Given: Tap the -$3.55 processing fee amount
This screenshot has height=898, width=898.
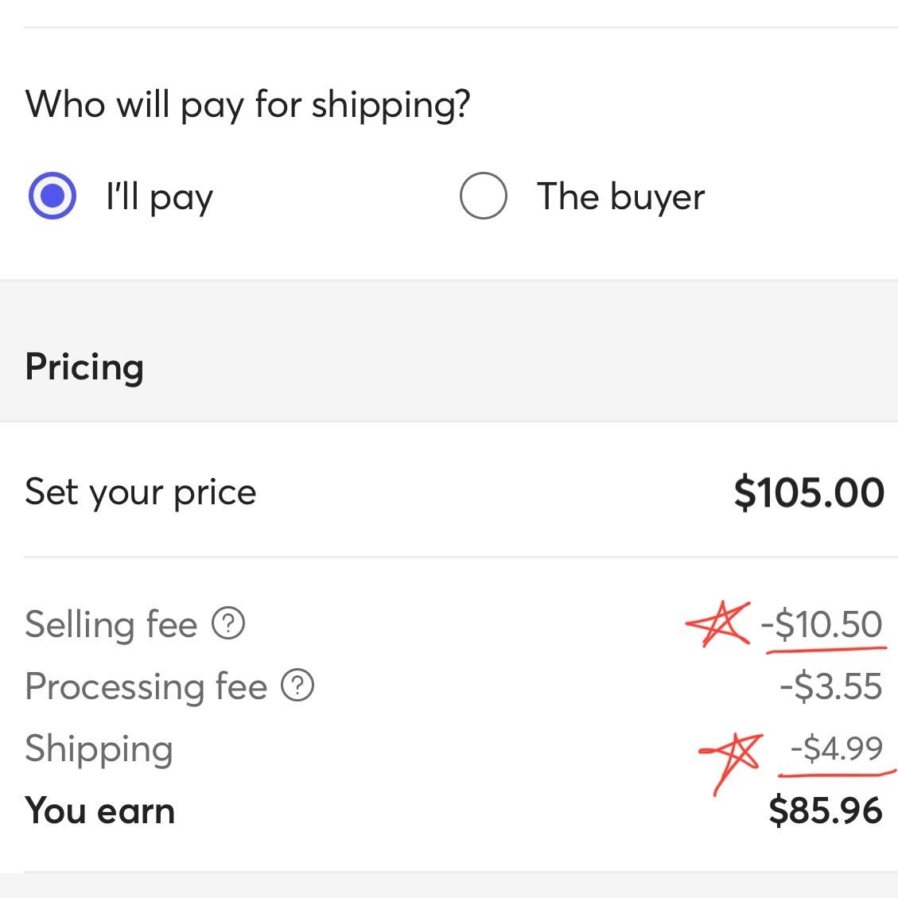Looking at the screenshot, I should (830, 686).
